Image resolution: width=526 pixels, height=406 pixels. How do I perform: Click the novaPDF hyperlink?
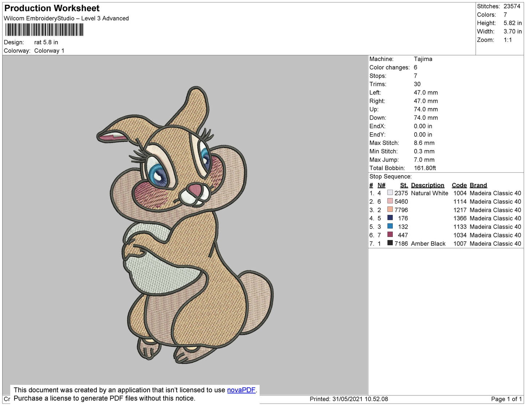tap(241, 390)
